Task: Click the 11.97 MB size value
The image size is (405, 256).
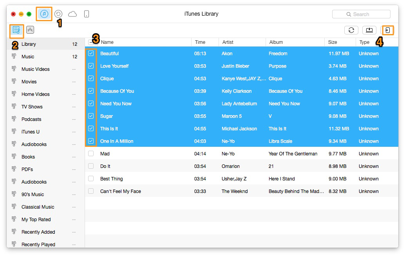Action: (339, 53)
